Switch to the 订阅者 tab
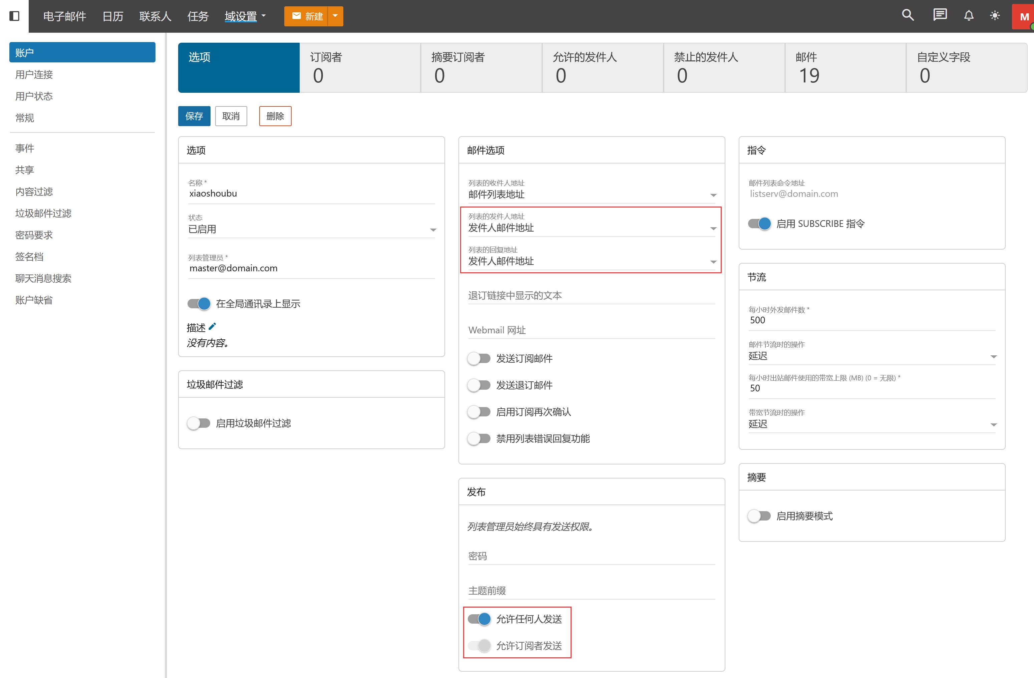1034x678 pixels. (x=360, y=67)
